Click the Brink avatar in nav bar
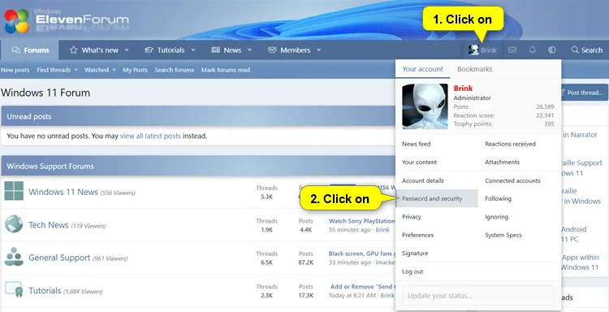 tap(473, 50)
